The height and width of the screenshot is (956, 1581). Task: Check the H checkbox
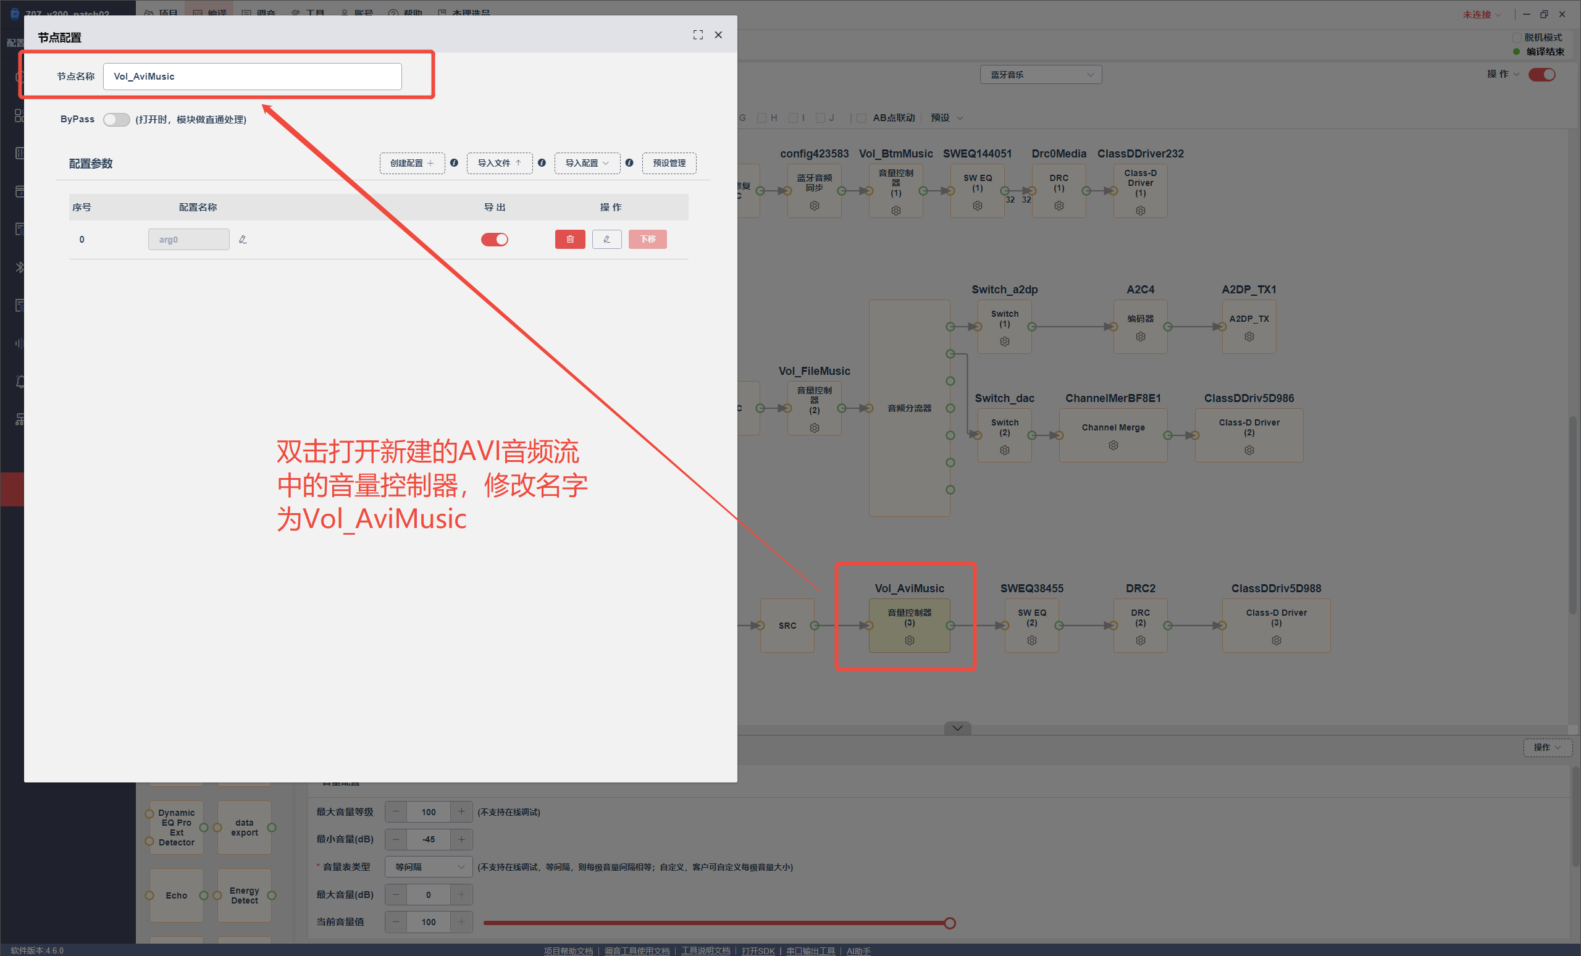[761, 118]
